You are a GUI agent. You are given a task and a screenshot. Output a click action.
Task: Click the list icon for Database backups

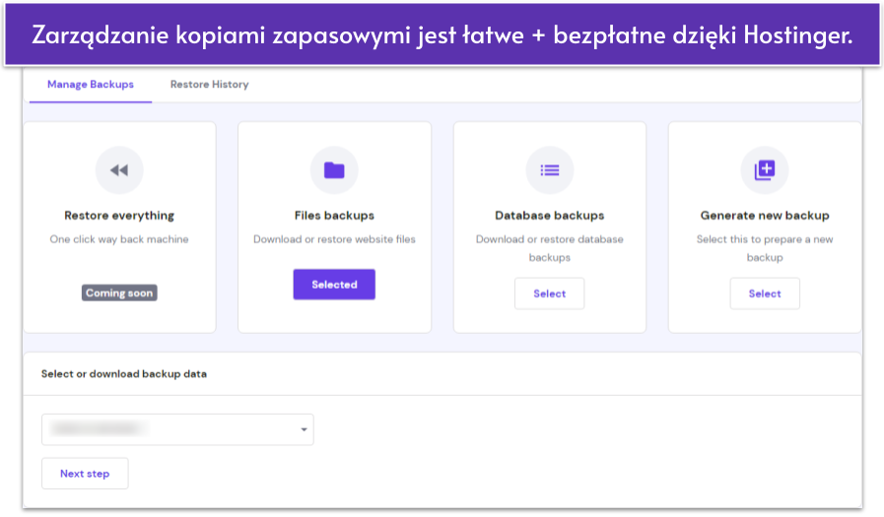tap(549, 170)
